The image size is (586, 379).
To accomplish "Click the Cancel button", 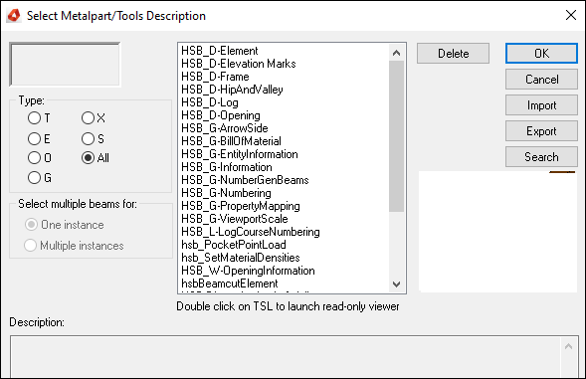I will coord(541,80).
